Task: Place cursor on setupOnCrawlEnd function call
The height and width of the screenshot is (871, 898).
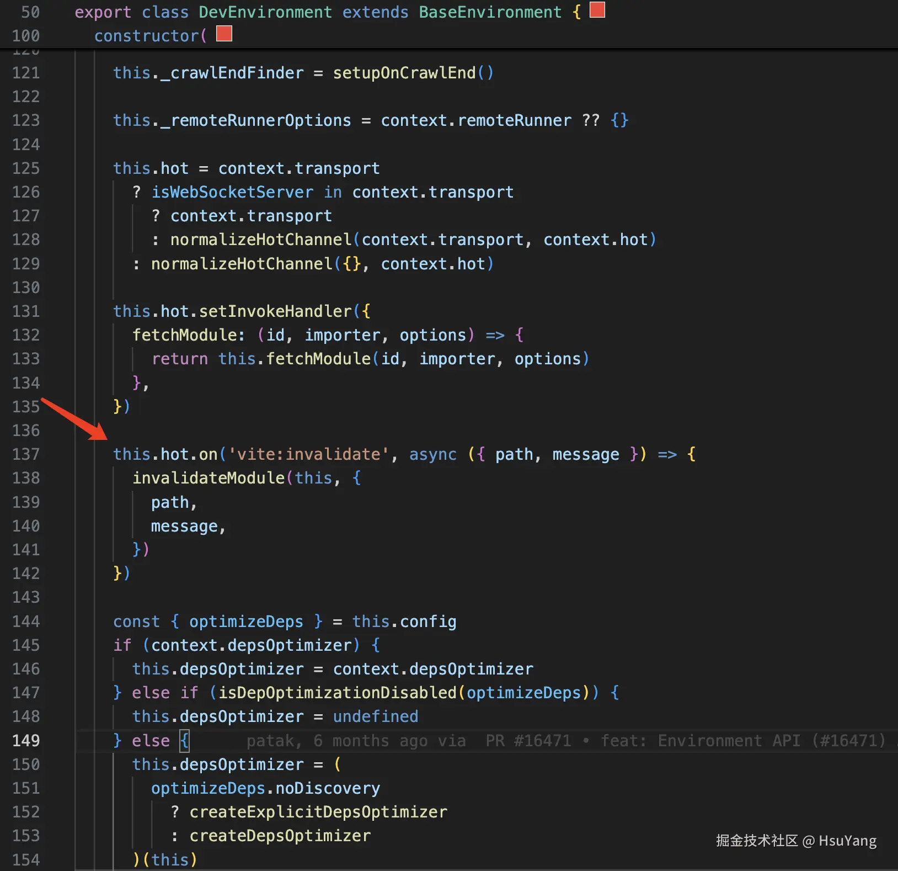Action: (404, 73)
